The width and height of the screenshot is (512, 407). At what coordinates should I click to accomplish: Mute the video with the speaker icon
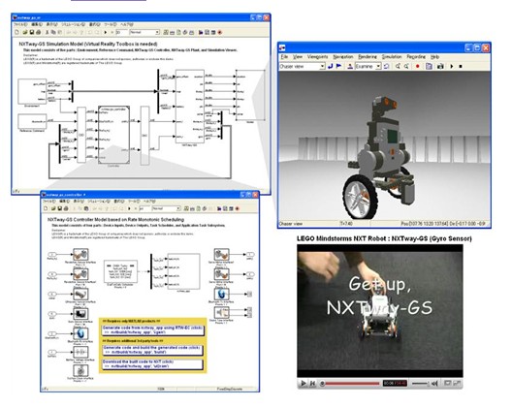click(434, 384)
